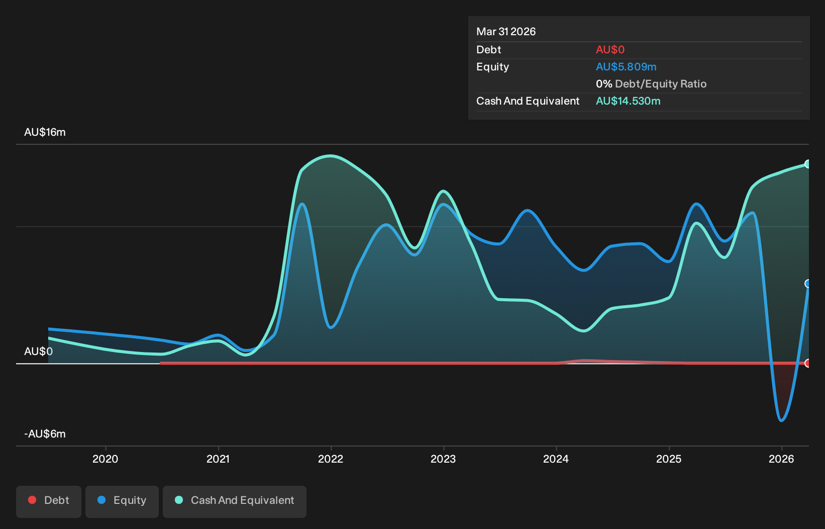Click the Equity row label in tooltip
Image resolution: width=825 pixels, height=529 pixels.
coord(492,67)
